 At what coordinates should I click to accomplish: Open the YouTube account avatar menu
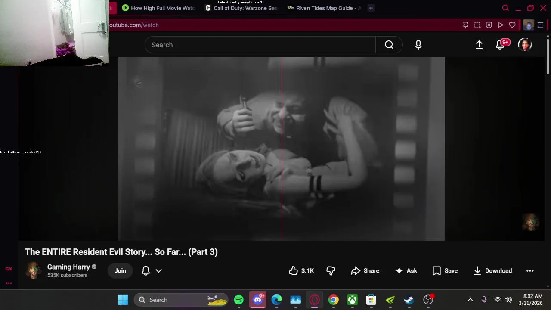point(525,45)
